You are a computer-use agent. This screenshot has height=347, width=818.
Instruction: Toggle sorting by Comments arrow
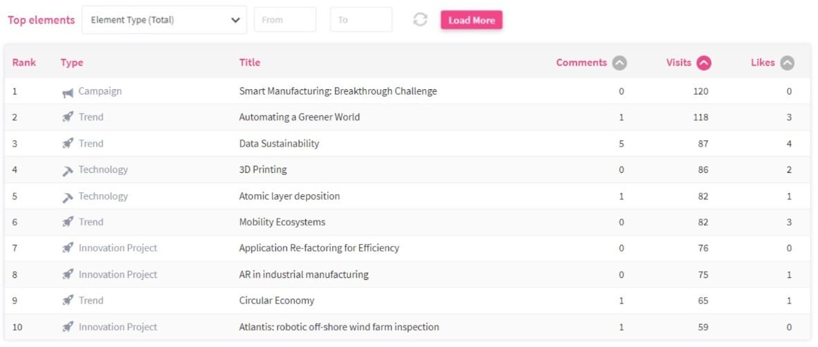pyautogui.click(x=620, y=63)
